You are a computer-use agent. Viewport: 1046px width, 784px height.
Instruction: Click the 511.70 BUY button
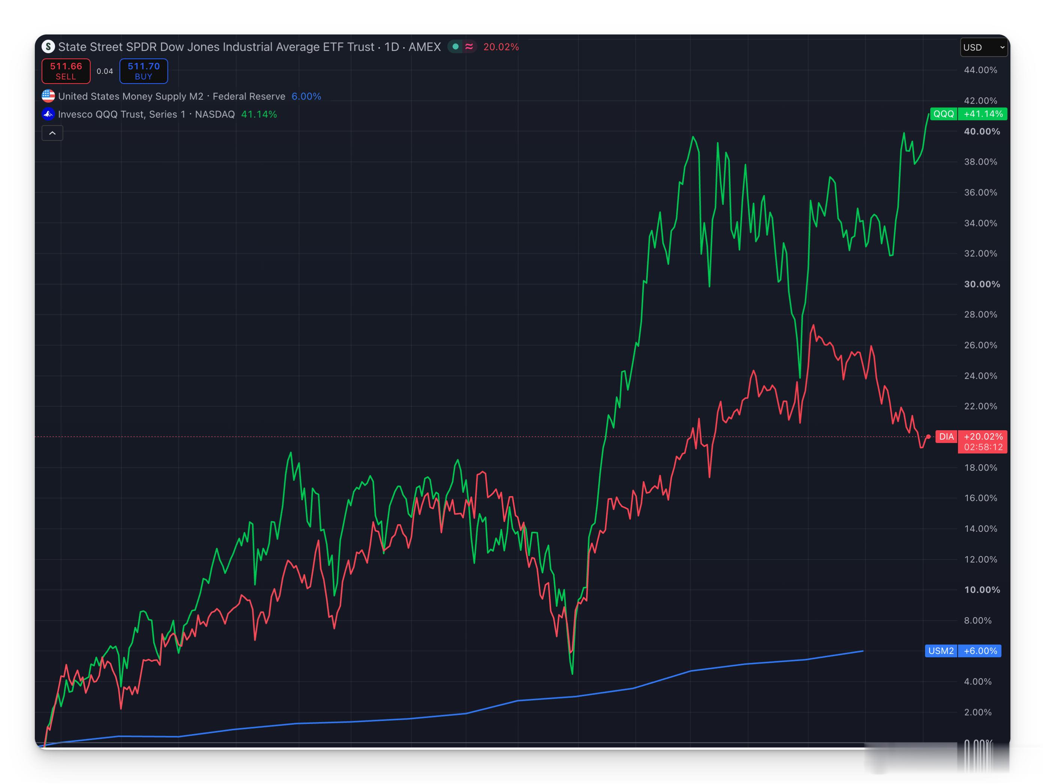coord(144,71)
